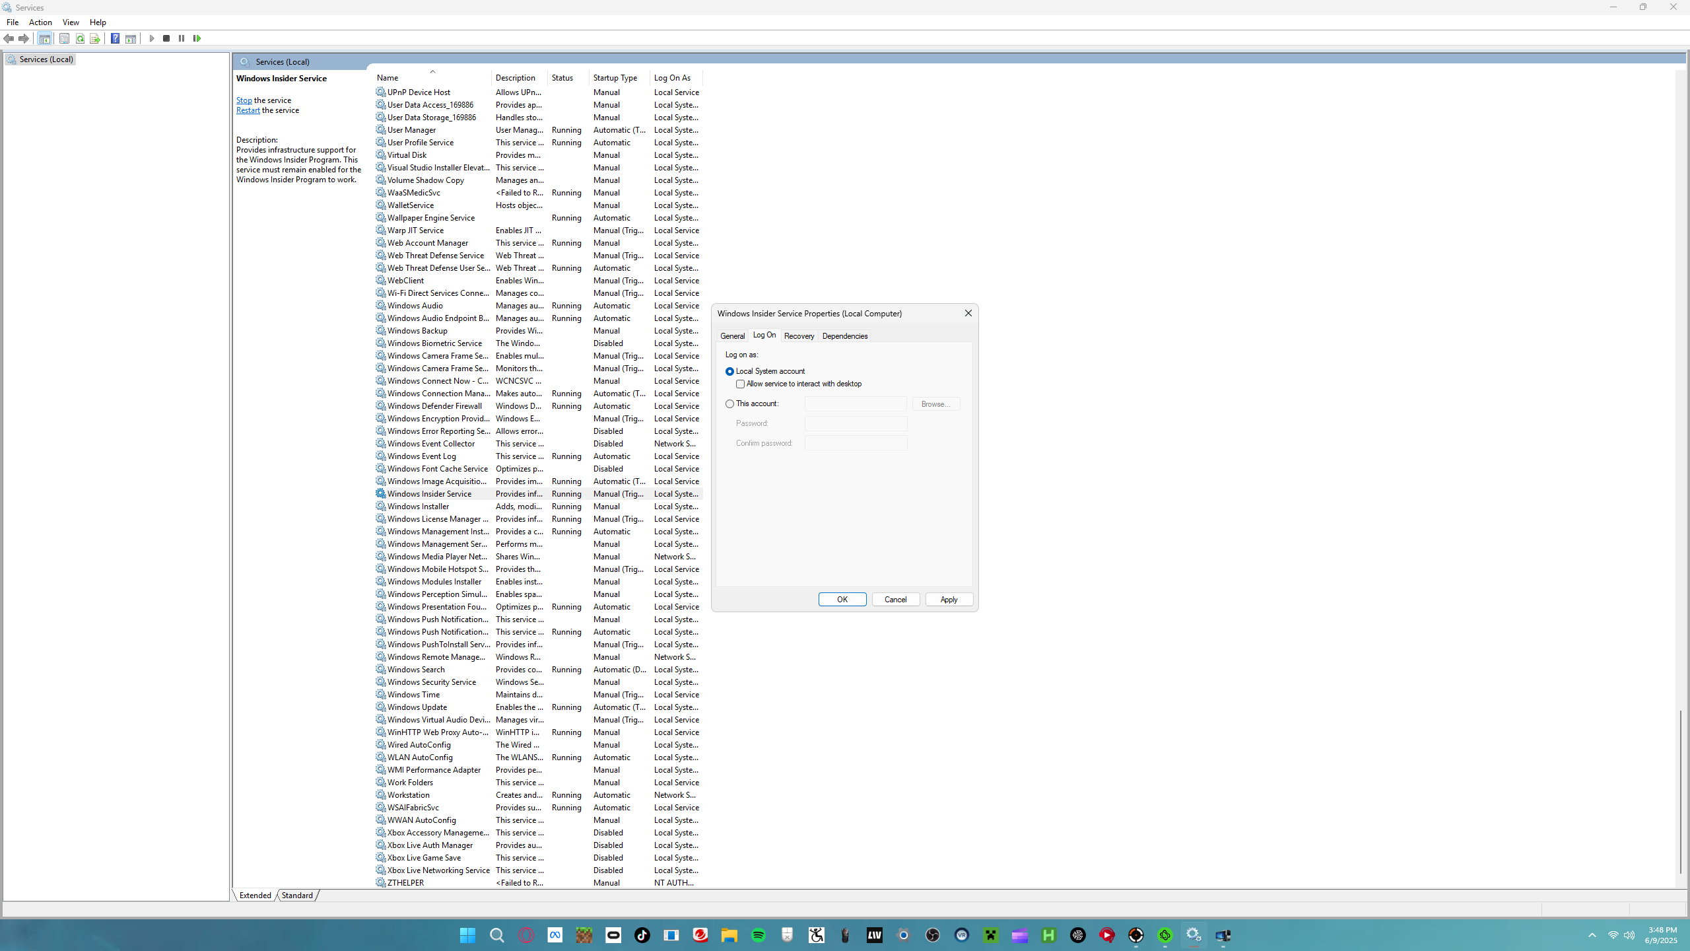This screenshot has height=951, width=1690.
Task: Open the Action menu
Action: pos(40,22)
